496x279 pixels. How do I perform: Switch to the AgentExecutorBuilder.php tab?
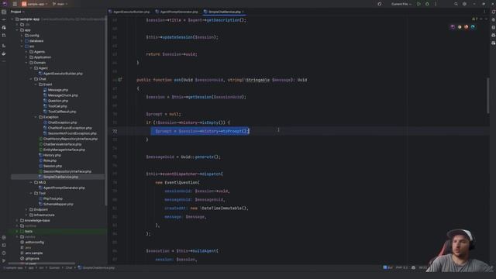click(129, 12)
